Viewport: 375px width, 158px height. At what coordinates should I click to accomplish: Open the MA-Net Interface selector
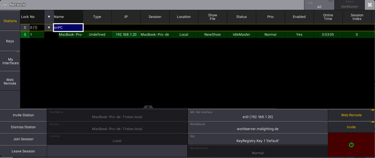click(x=257, y=115)
